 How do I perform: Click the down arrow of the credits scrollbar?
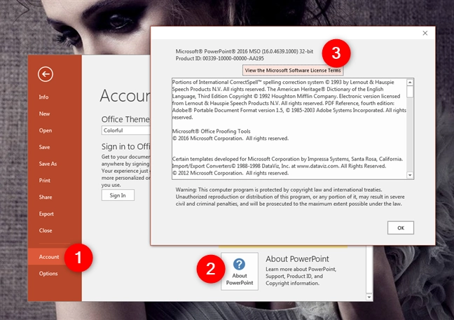click(410, 175)
